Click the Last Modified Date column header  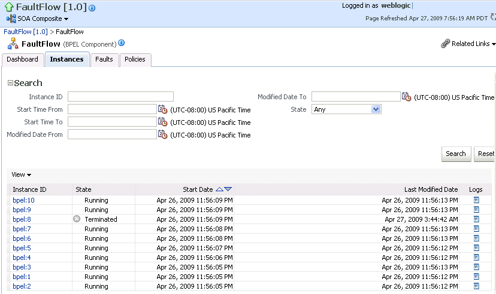click(431, 189)
